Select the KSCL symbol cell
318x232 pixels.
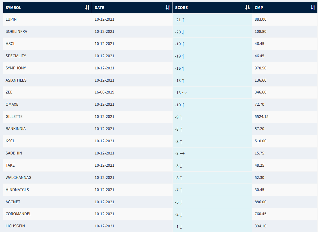[47, 141]
